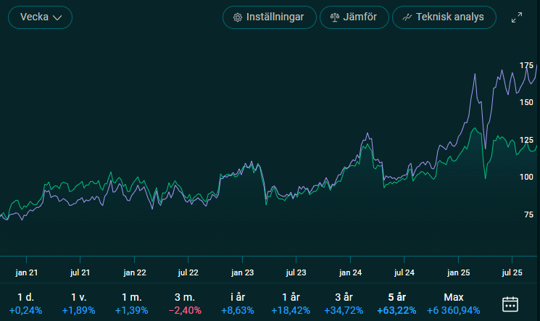Open the Vecka interval dropdown

tap(40, 17)
